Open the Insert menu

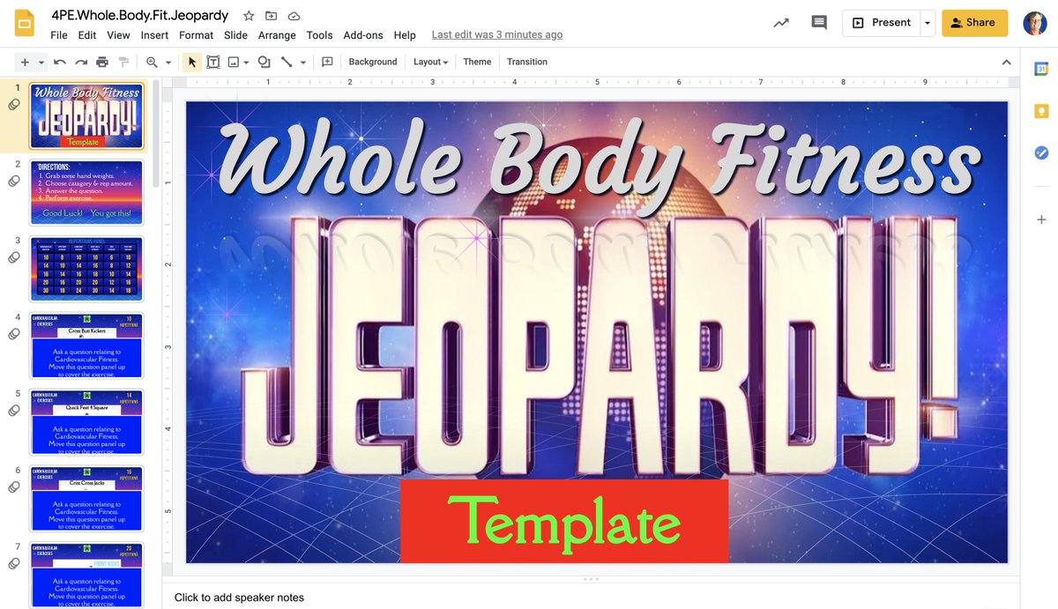(x=154, y=35)
